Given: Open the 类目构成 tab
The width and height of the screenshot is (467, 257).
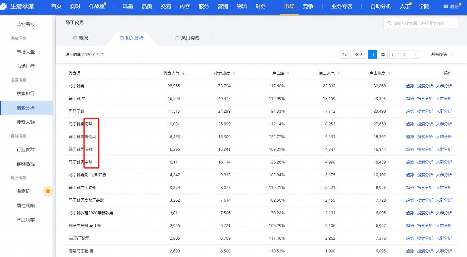Looking at the screenshot, I should tap(190, 37).
